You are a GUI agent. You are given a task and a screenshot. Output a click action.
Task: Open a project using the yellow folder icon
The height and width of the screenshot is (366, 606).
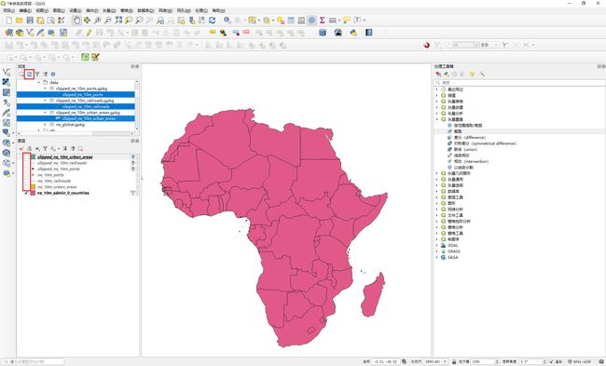point(20,20)
